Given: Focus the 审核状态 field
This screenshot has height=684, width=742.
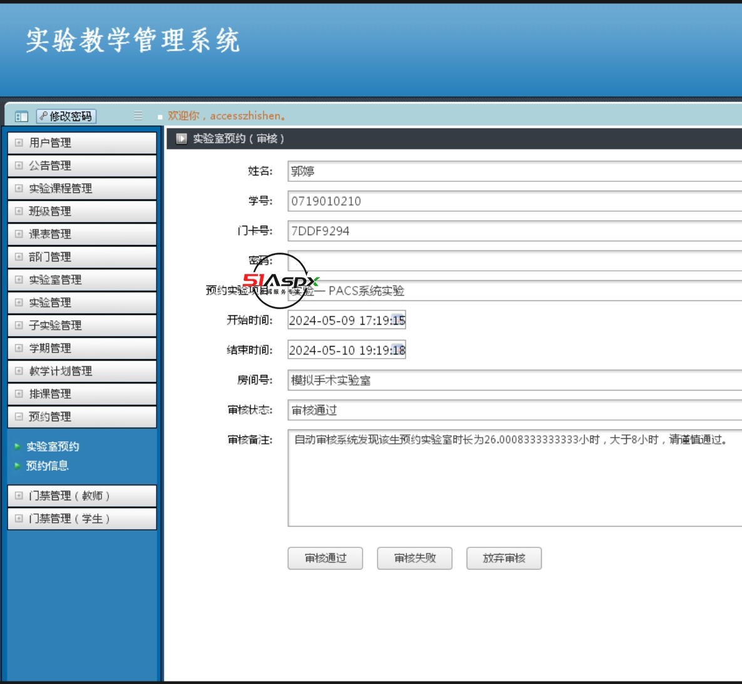Looking at the screenshot, I should click(515, 410).
